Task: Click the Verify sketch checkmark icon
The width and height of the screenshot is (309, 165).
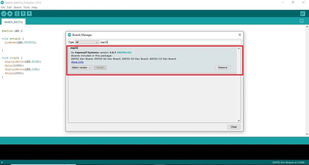Action: point(4,14)
